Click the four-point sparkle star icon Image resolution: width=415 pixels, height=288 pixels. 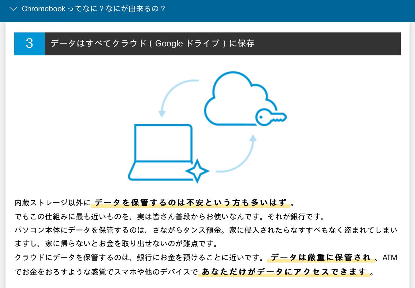coord(197,171)
